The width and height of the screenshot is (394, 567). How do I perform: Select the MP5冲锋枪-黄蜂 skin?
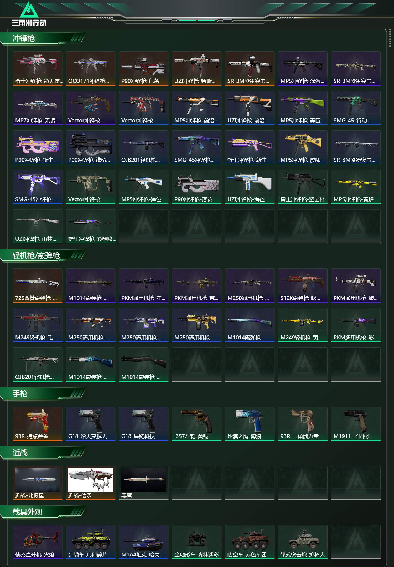[x=356, y=187]
